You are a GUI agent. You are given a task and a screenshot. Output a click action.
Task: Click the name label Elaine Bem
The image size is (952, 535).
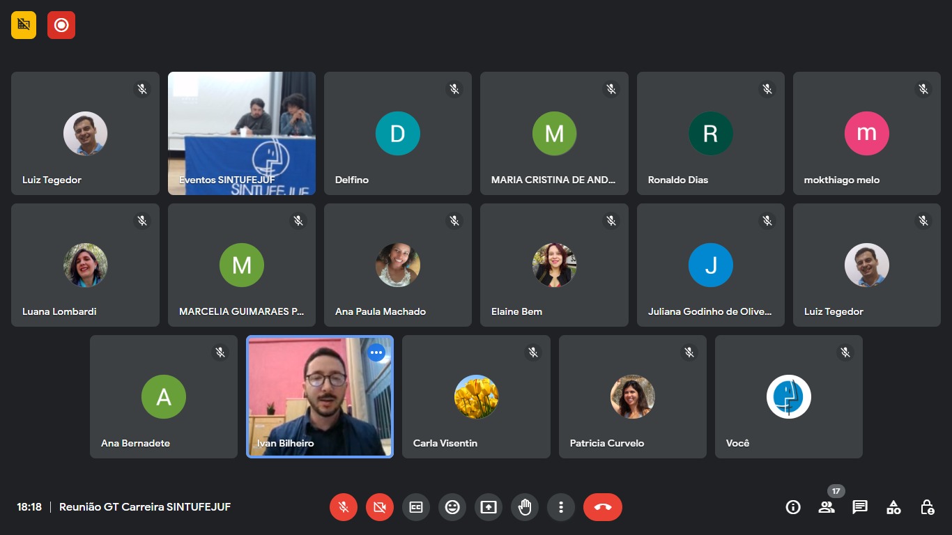(516, 311)
